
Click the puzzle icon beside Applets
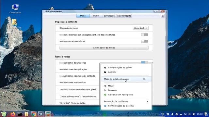[x=105, y=72]
